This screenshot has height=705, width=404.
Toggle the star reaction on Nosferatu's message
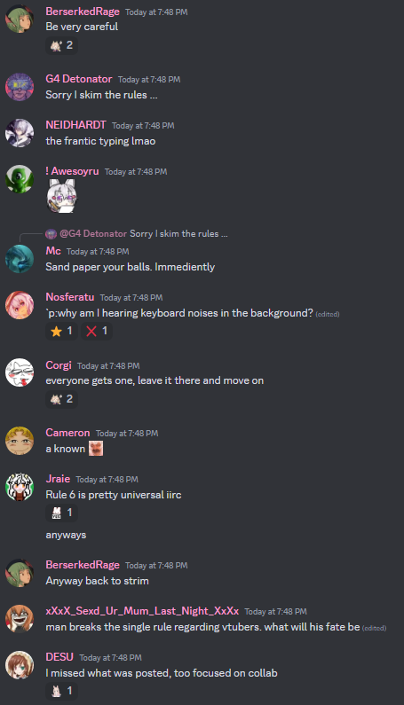point(61,331)
